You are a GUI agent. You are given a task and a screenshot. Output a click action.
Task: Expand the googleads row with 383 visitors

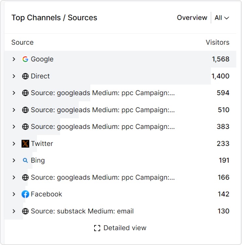[x=14, y=127]
